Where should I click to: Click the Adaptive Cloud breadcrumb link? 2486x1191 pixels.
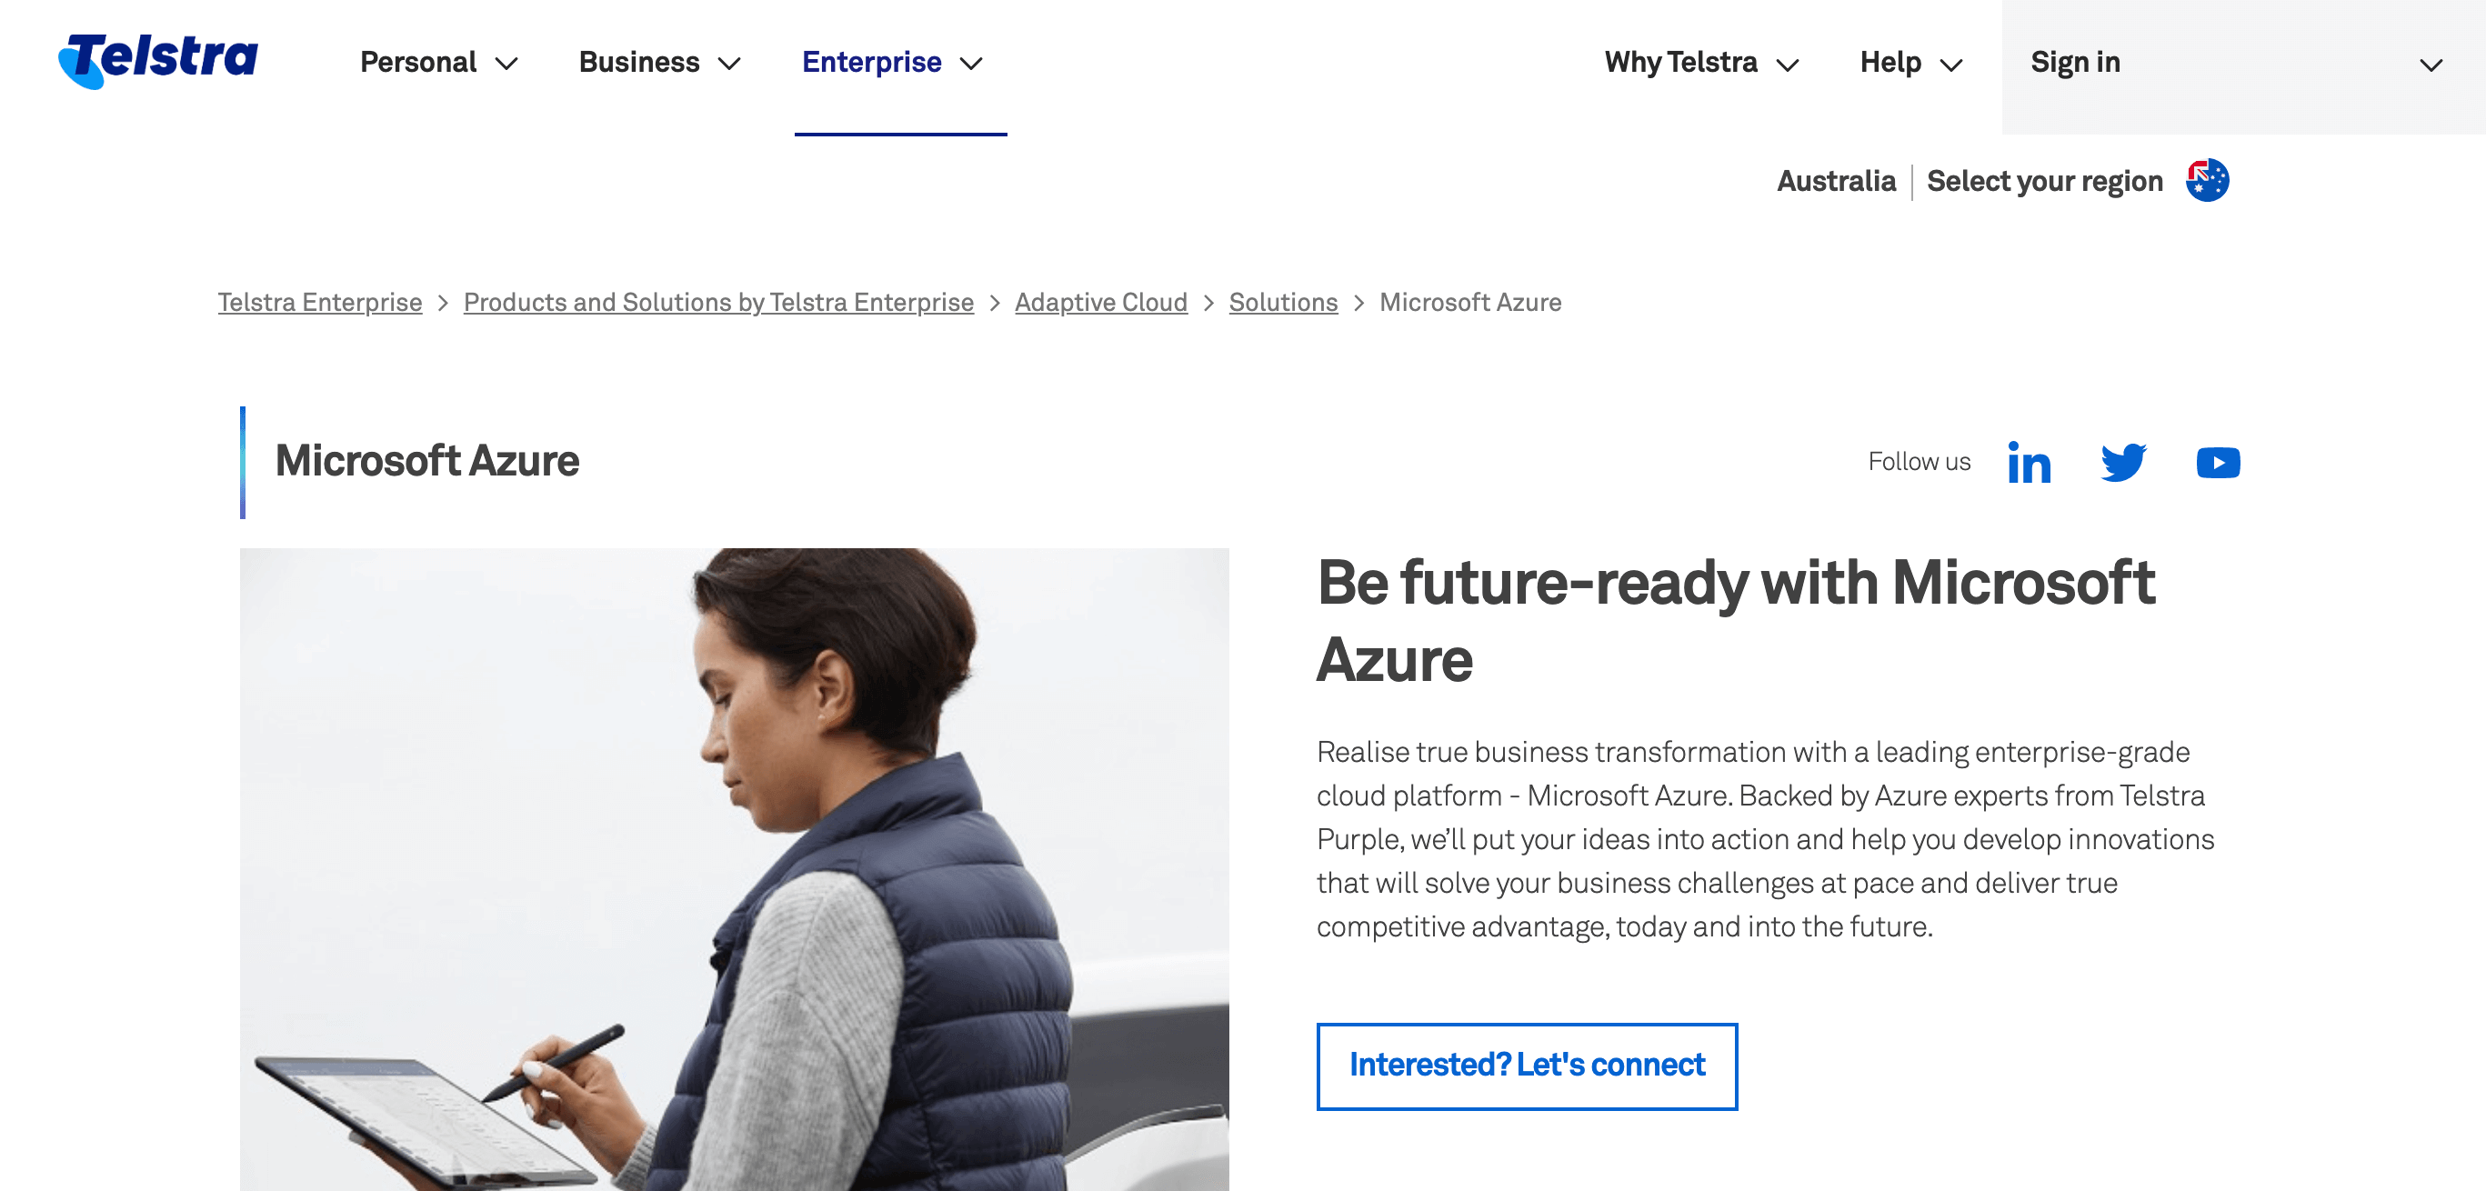[x=1102, y=303]
